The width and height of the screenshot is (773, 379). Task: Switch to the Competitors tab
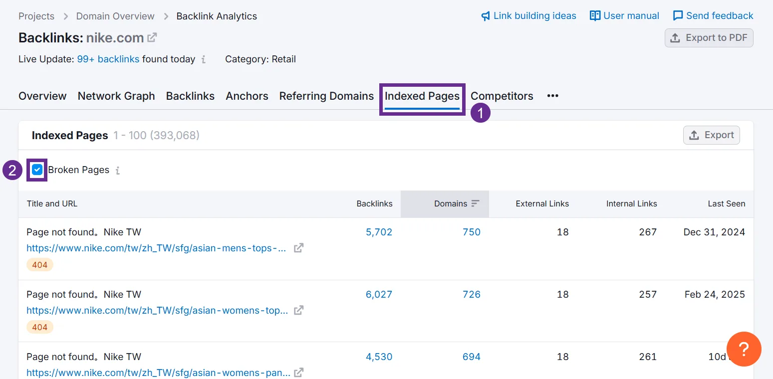pos(502,96)
